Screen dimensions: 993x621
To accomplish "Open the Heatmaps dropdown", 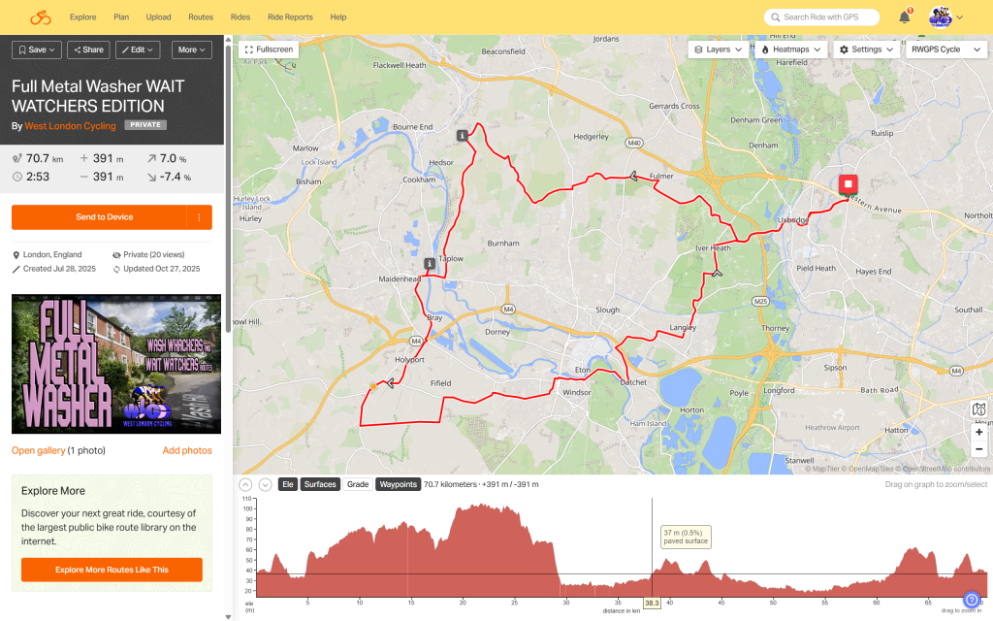I will coord(791,49).
